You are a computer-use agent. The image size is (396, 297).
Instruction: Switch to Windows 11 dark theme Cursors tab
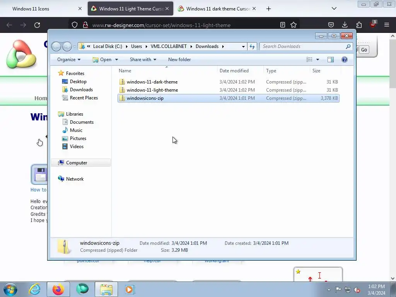coord(218,9)
